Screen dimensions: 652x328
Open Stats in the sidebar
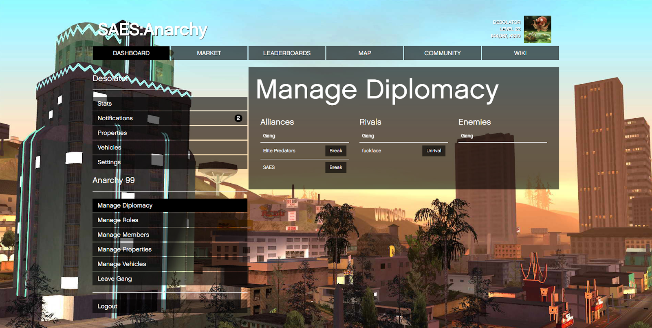(170, 104)
